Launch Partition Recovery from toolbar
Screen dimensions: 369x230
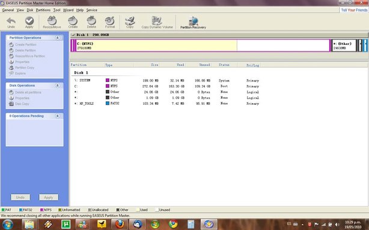(x=193, y=23)
